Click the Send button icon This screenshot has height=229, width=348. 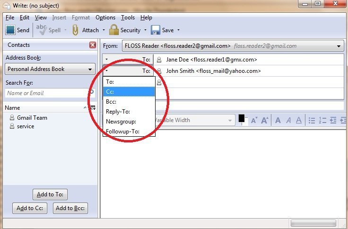[10, 30]
